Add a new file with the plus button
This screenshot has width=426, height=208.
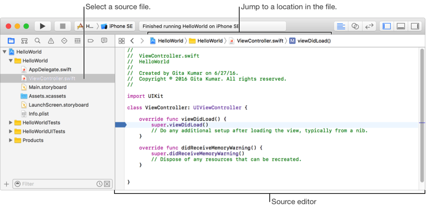point(6,184)
